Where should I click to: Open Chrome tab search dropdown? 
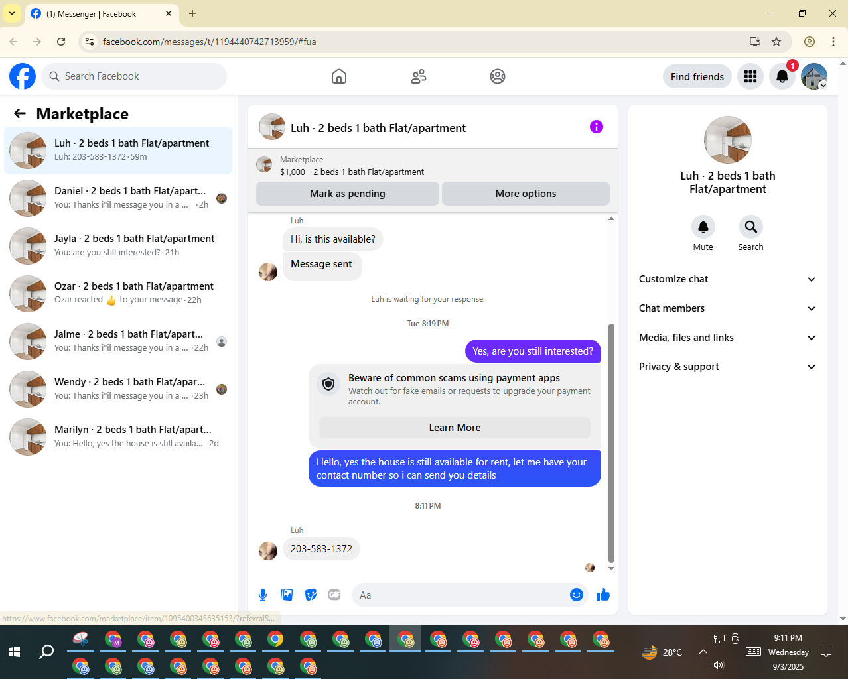(x=12, y=13)
